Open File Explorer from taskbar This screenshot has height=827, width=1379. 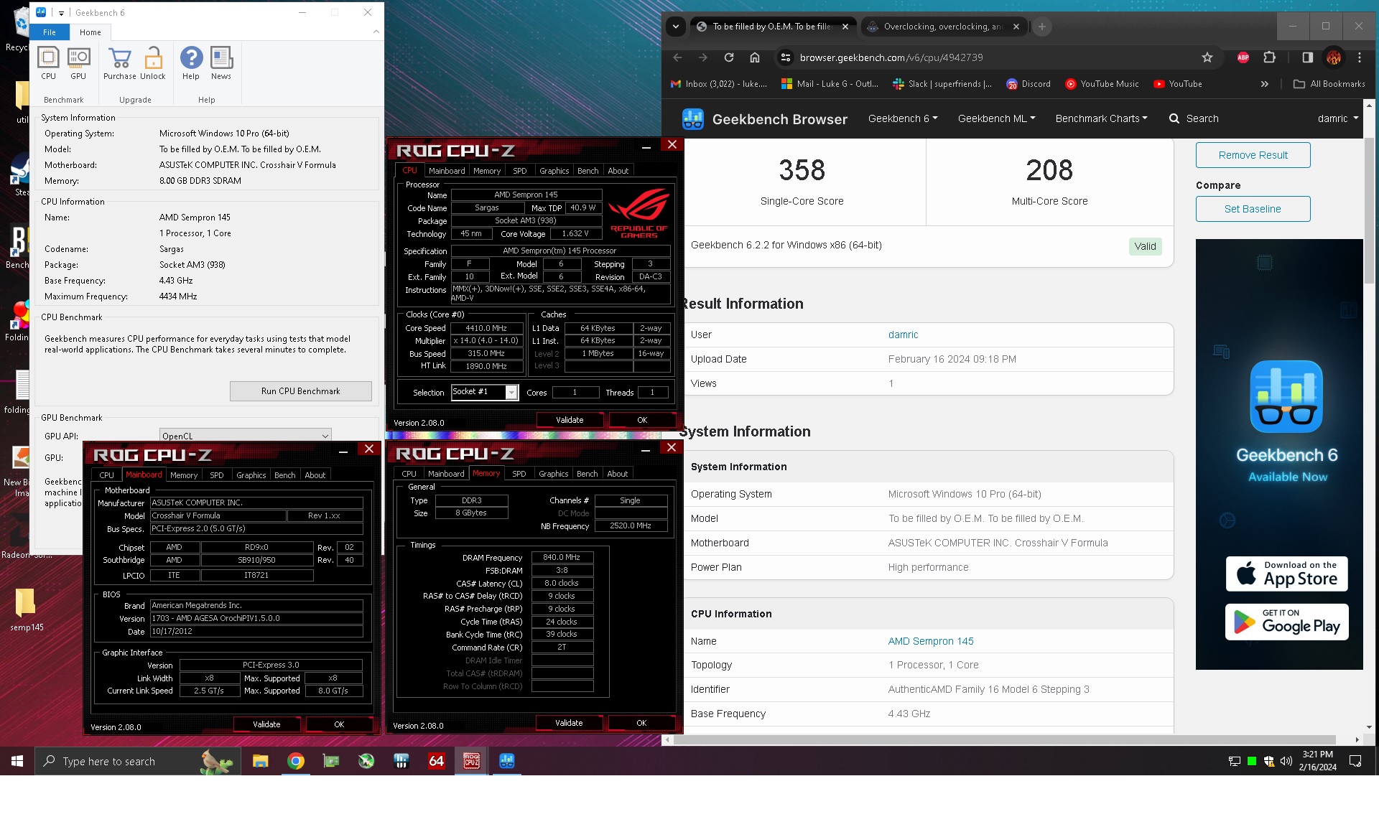[260, 761]
